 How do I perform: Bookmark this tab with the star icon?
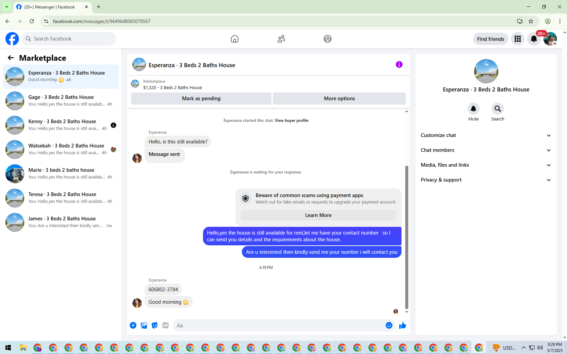[x=531, y=21]
